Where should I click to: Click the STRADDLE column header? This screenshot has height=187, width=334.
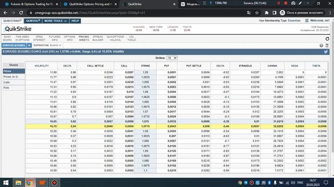[245, 66]
